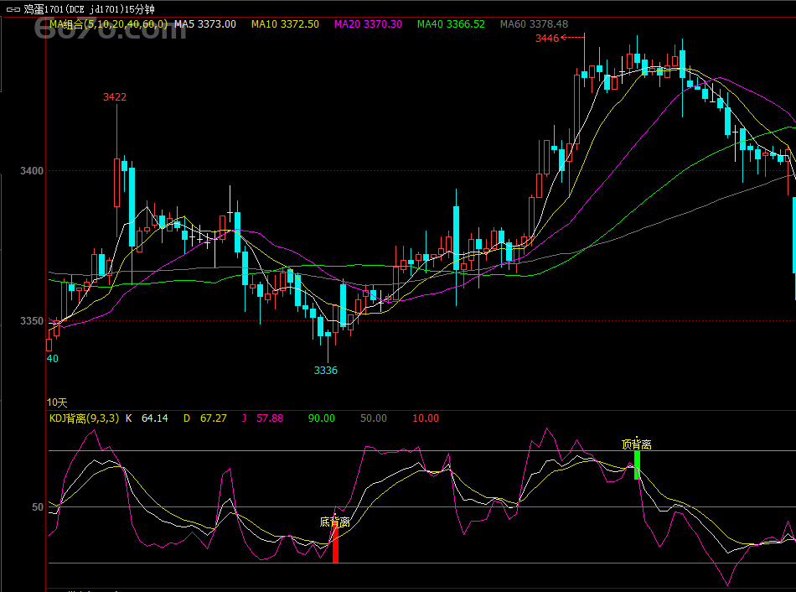Select the 底背离 divergence label
796x592 pixels.
tap(334, 522)
